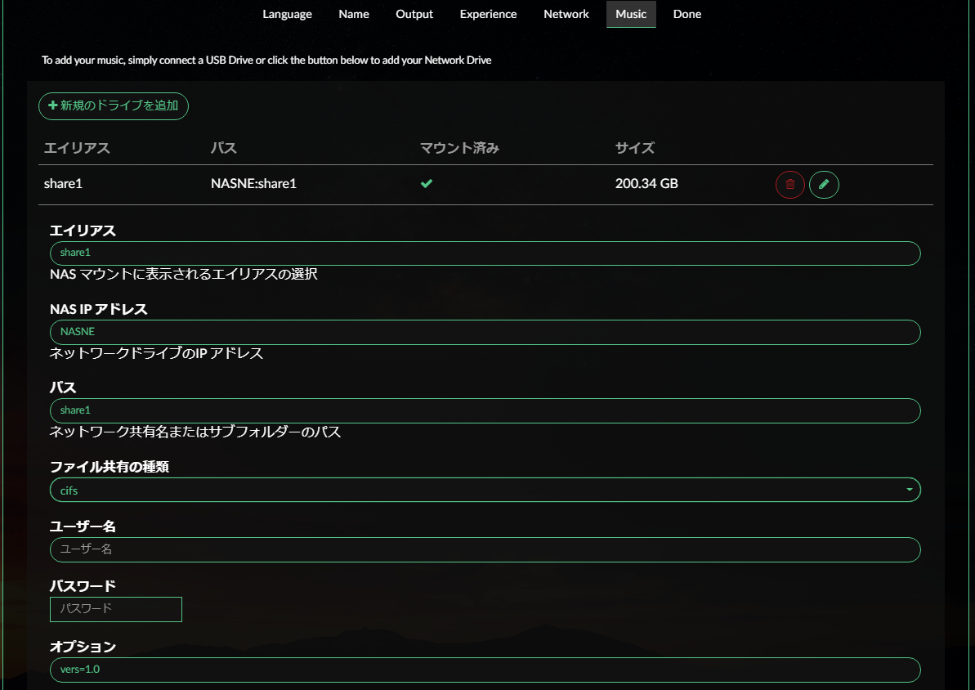Image resolution: width=975 pixels, height=690 pixels.
Task: Click the share1 alias cell in table
Action: pos(63,184)
